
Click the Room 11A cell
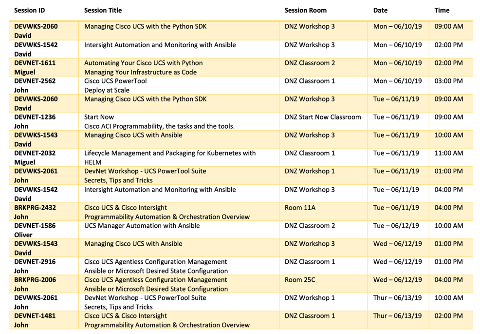point(300,208)
